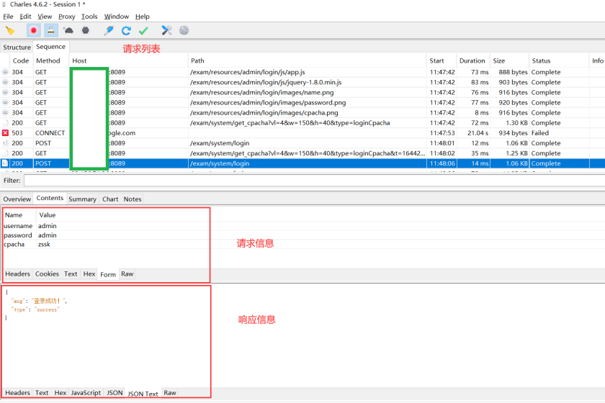Switch response view to JSON Text tab
Viewport: 605px width, 403px height.
click(143, 394)
